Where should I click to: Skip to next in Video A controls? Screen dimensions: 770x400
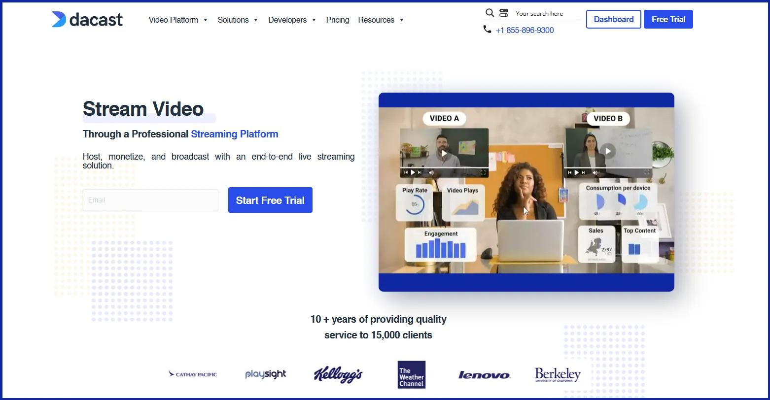click(x=420, y=172)
